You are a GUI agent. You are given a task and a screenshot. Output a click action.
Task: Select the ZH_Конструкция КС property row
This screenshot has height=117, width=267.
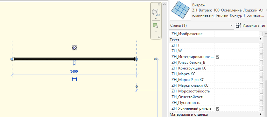[x=216, y=69]
